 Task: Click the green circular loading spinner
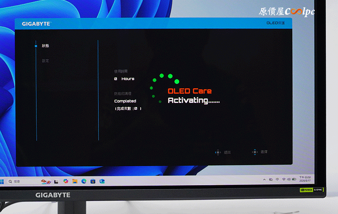(x=164, y=88)
